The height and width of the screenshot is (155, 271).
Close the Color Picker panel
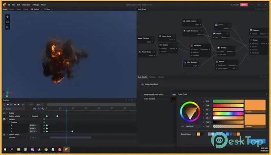(266, 94)
